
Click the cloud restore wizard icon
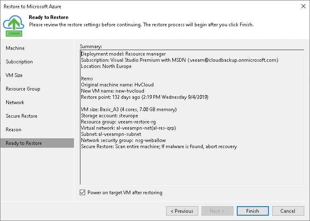(14, 26)
